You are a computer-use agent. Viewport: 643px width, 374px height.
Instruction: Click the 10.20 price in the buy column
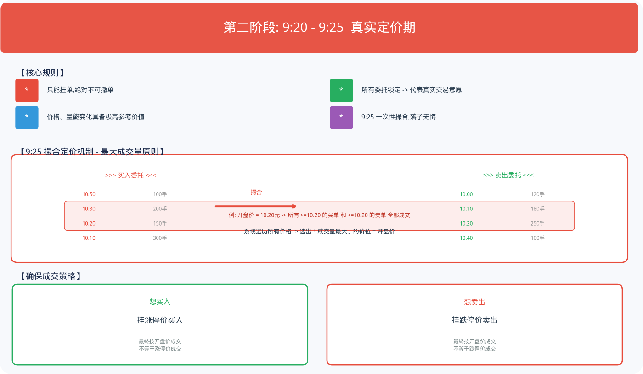89,224
